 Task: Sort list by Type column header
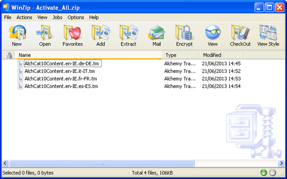(x=181, y=55)
